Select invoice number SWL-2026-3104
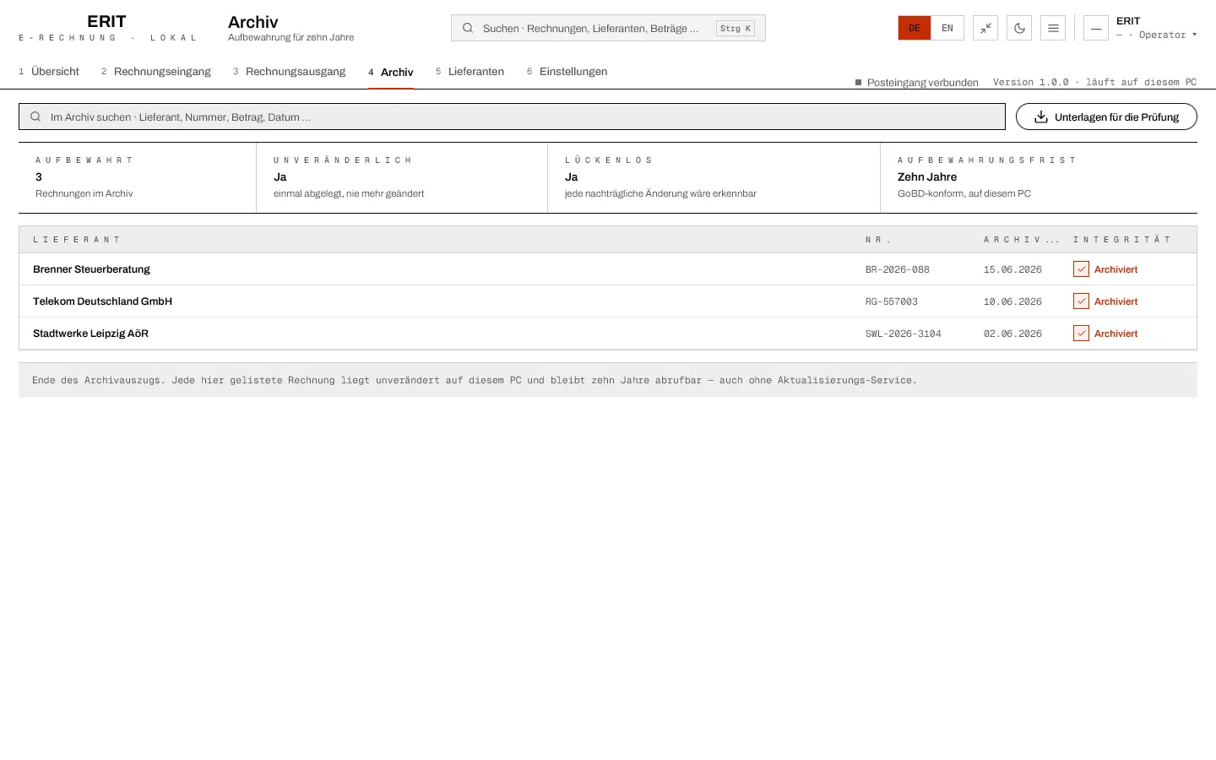 click(904, 334)
